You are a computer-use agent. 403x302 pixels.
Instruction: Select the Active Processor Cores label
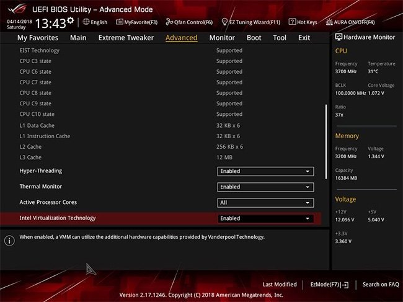pos(48,202)
